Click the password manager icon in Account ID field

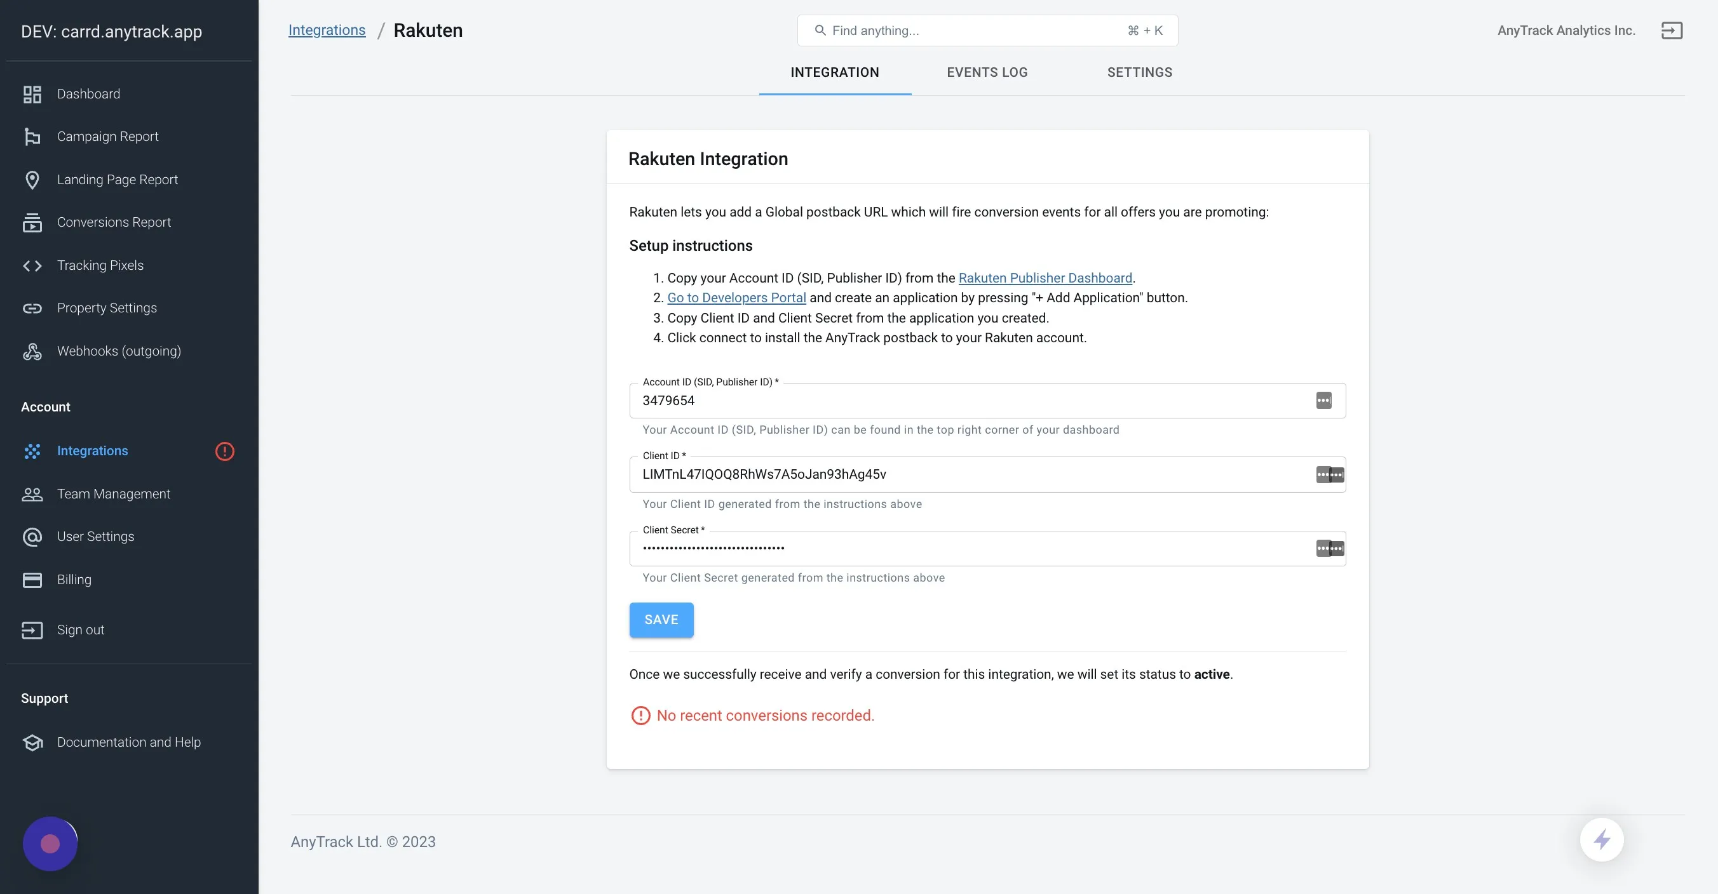(1324, 401)
